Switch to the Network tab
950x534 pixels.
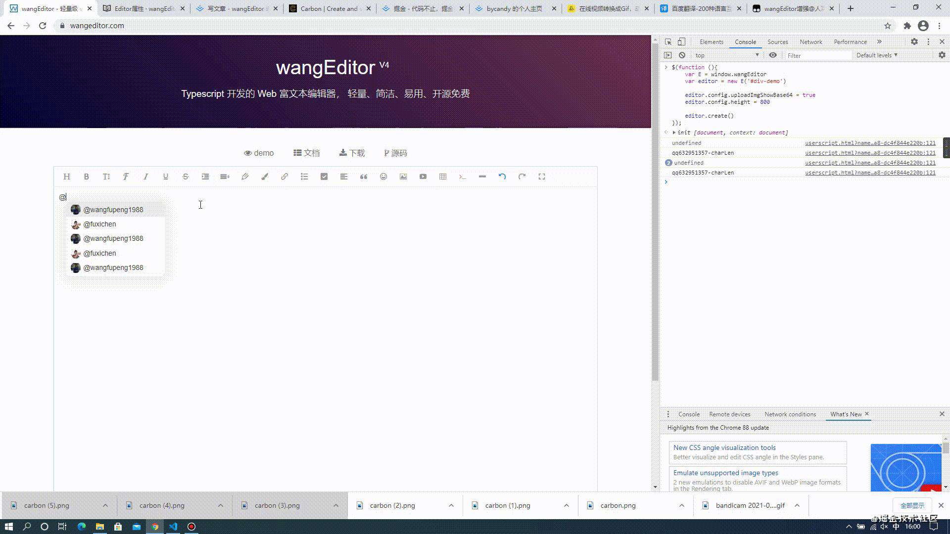click(x=811, y=42)
